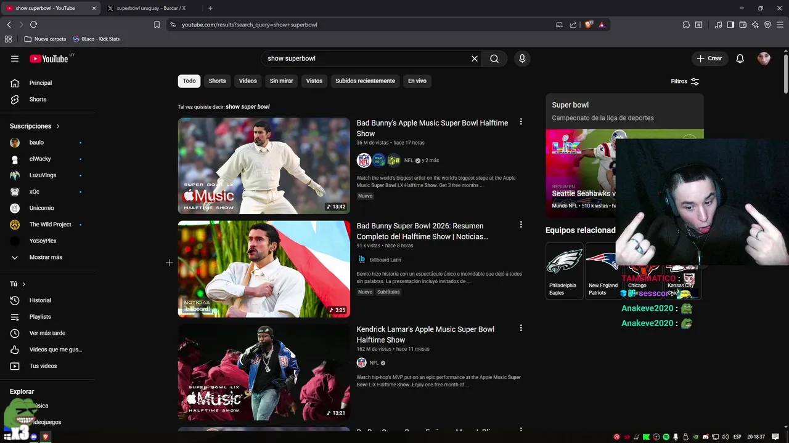Open the notifications bell
This screenshot has height=443, width=789.
(740, 58)
